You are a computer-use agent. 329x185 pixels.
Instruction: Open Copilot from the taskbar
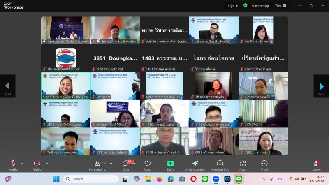click(137, 179)
